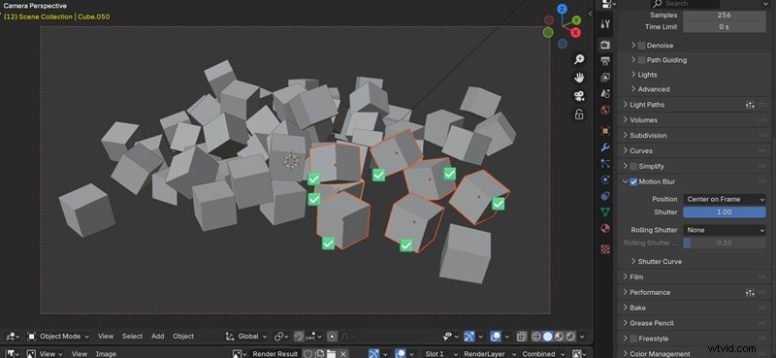Open the View Layer properties tab
Viewport: 776px width, 358px height.
click(604, 78)
